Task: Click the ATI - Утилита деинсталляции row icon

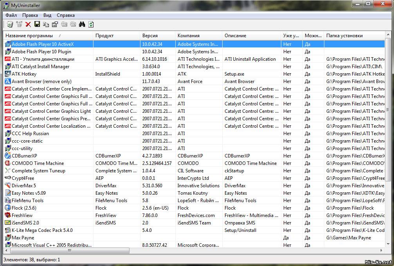Action: point(8,59)
